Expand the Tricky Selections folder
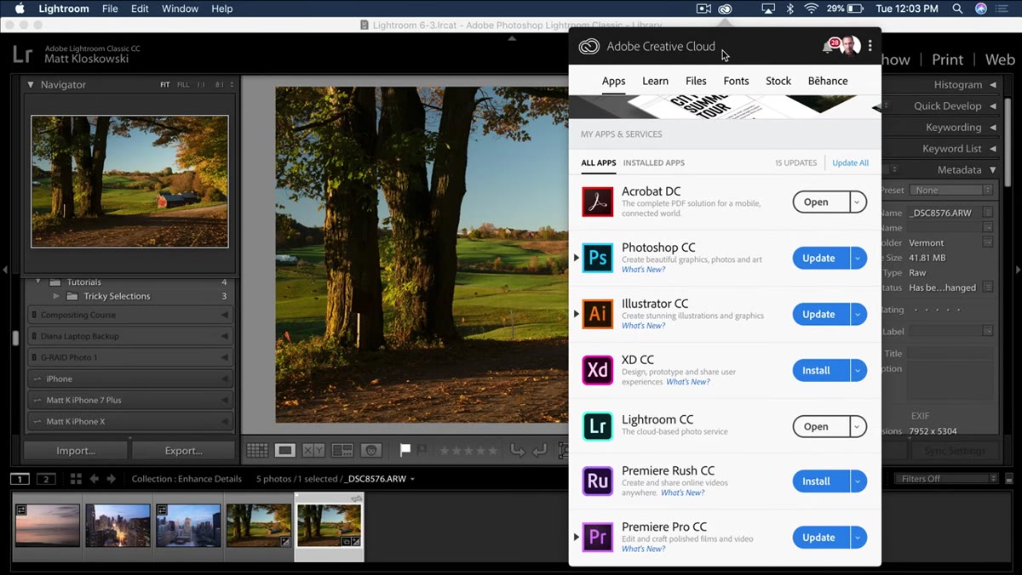Viewport: 1022px width, 575px height. click(x=56, y=296)
